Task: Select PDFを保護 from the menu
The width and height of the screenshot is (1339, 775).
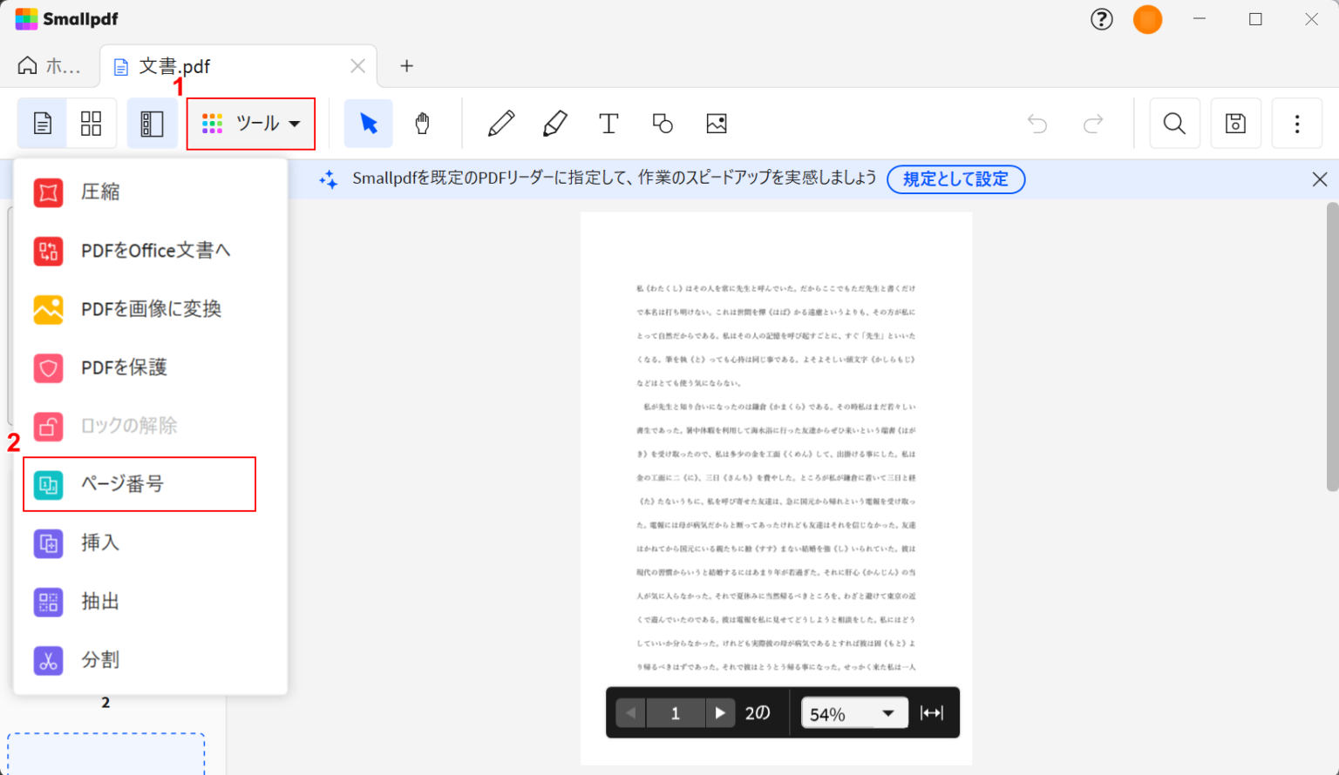Action: click(125, 367)
